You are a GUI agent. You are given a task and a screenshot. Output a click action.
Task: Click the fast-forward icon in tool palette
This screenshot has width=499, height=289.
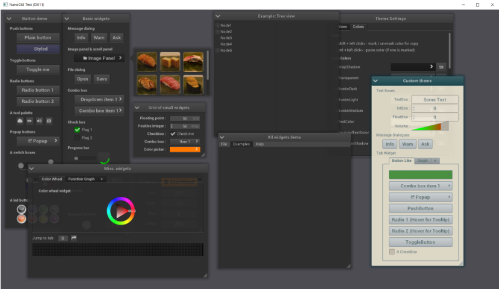(x=29, y=120)
